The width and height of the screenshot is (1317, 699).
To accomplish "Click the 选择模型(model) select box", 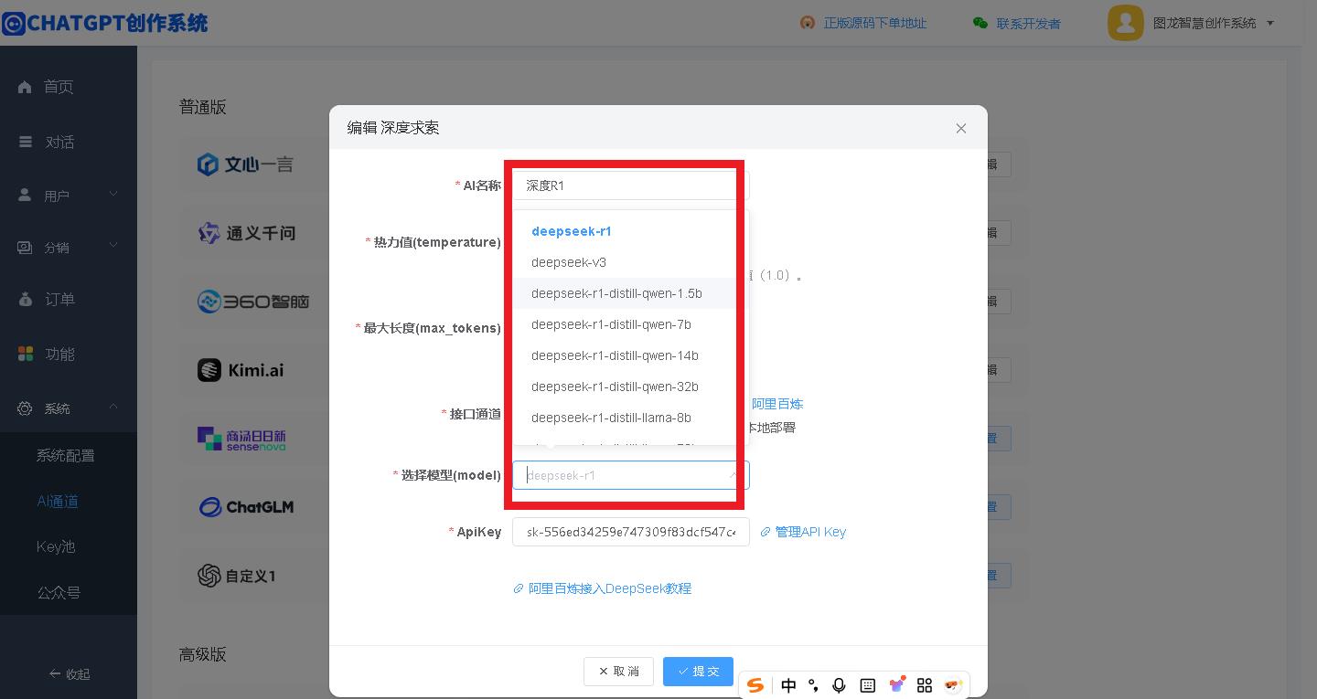I will coord(631,475).
